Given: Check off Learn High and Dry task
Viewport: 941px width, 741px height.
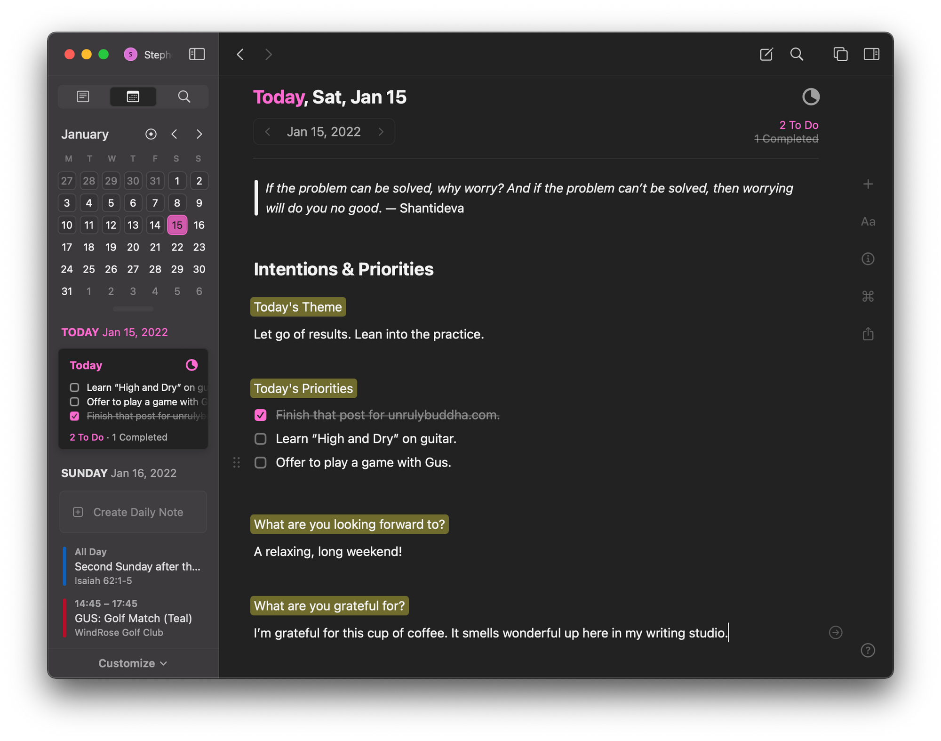Looking at the screenshot, I should coord(261,438).
